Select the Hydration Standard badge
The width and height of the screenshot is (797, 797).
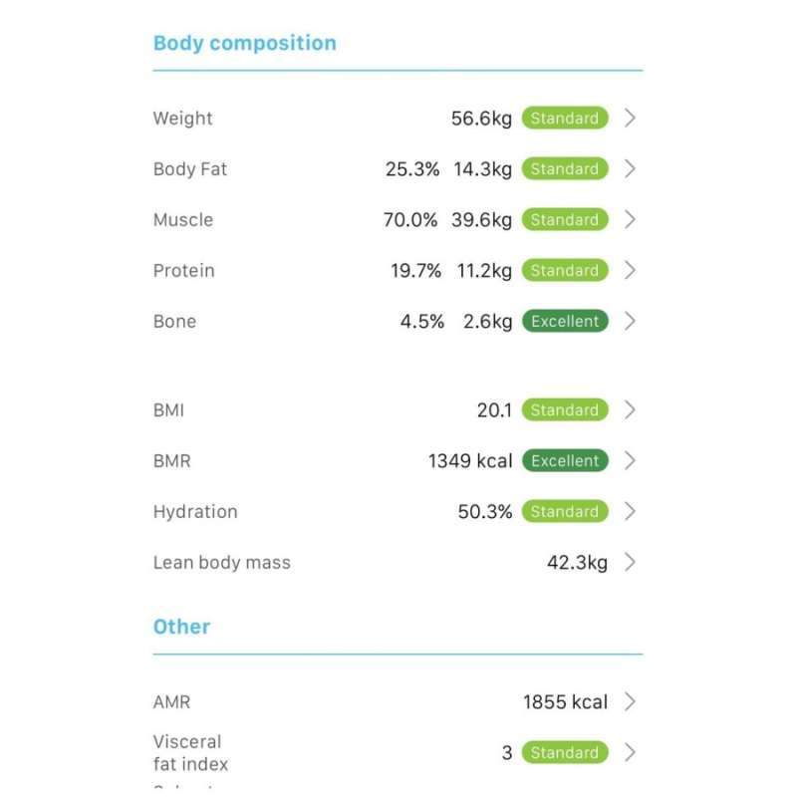pyautogui.click(x=564, y=511)
